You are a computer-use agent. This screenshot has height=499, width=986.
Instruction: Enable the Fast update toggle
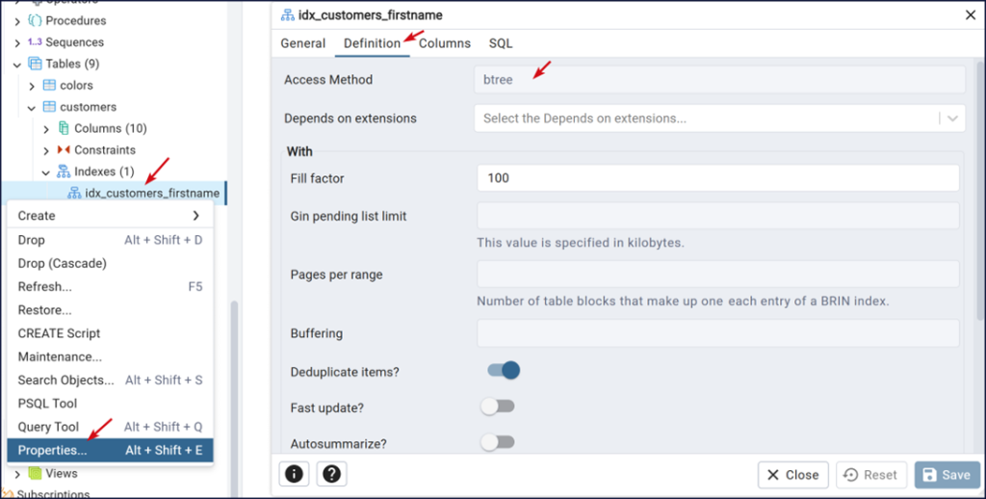click(x=498, y=407)
